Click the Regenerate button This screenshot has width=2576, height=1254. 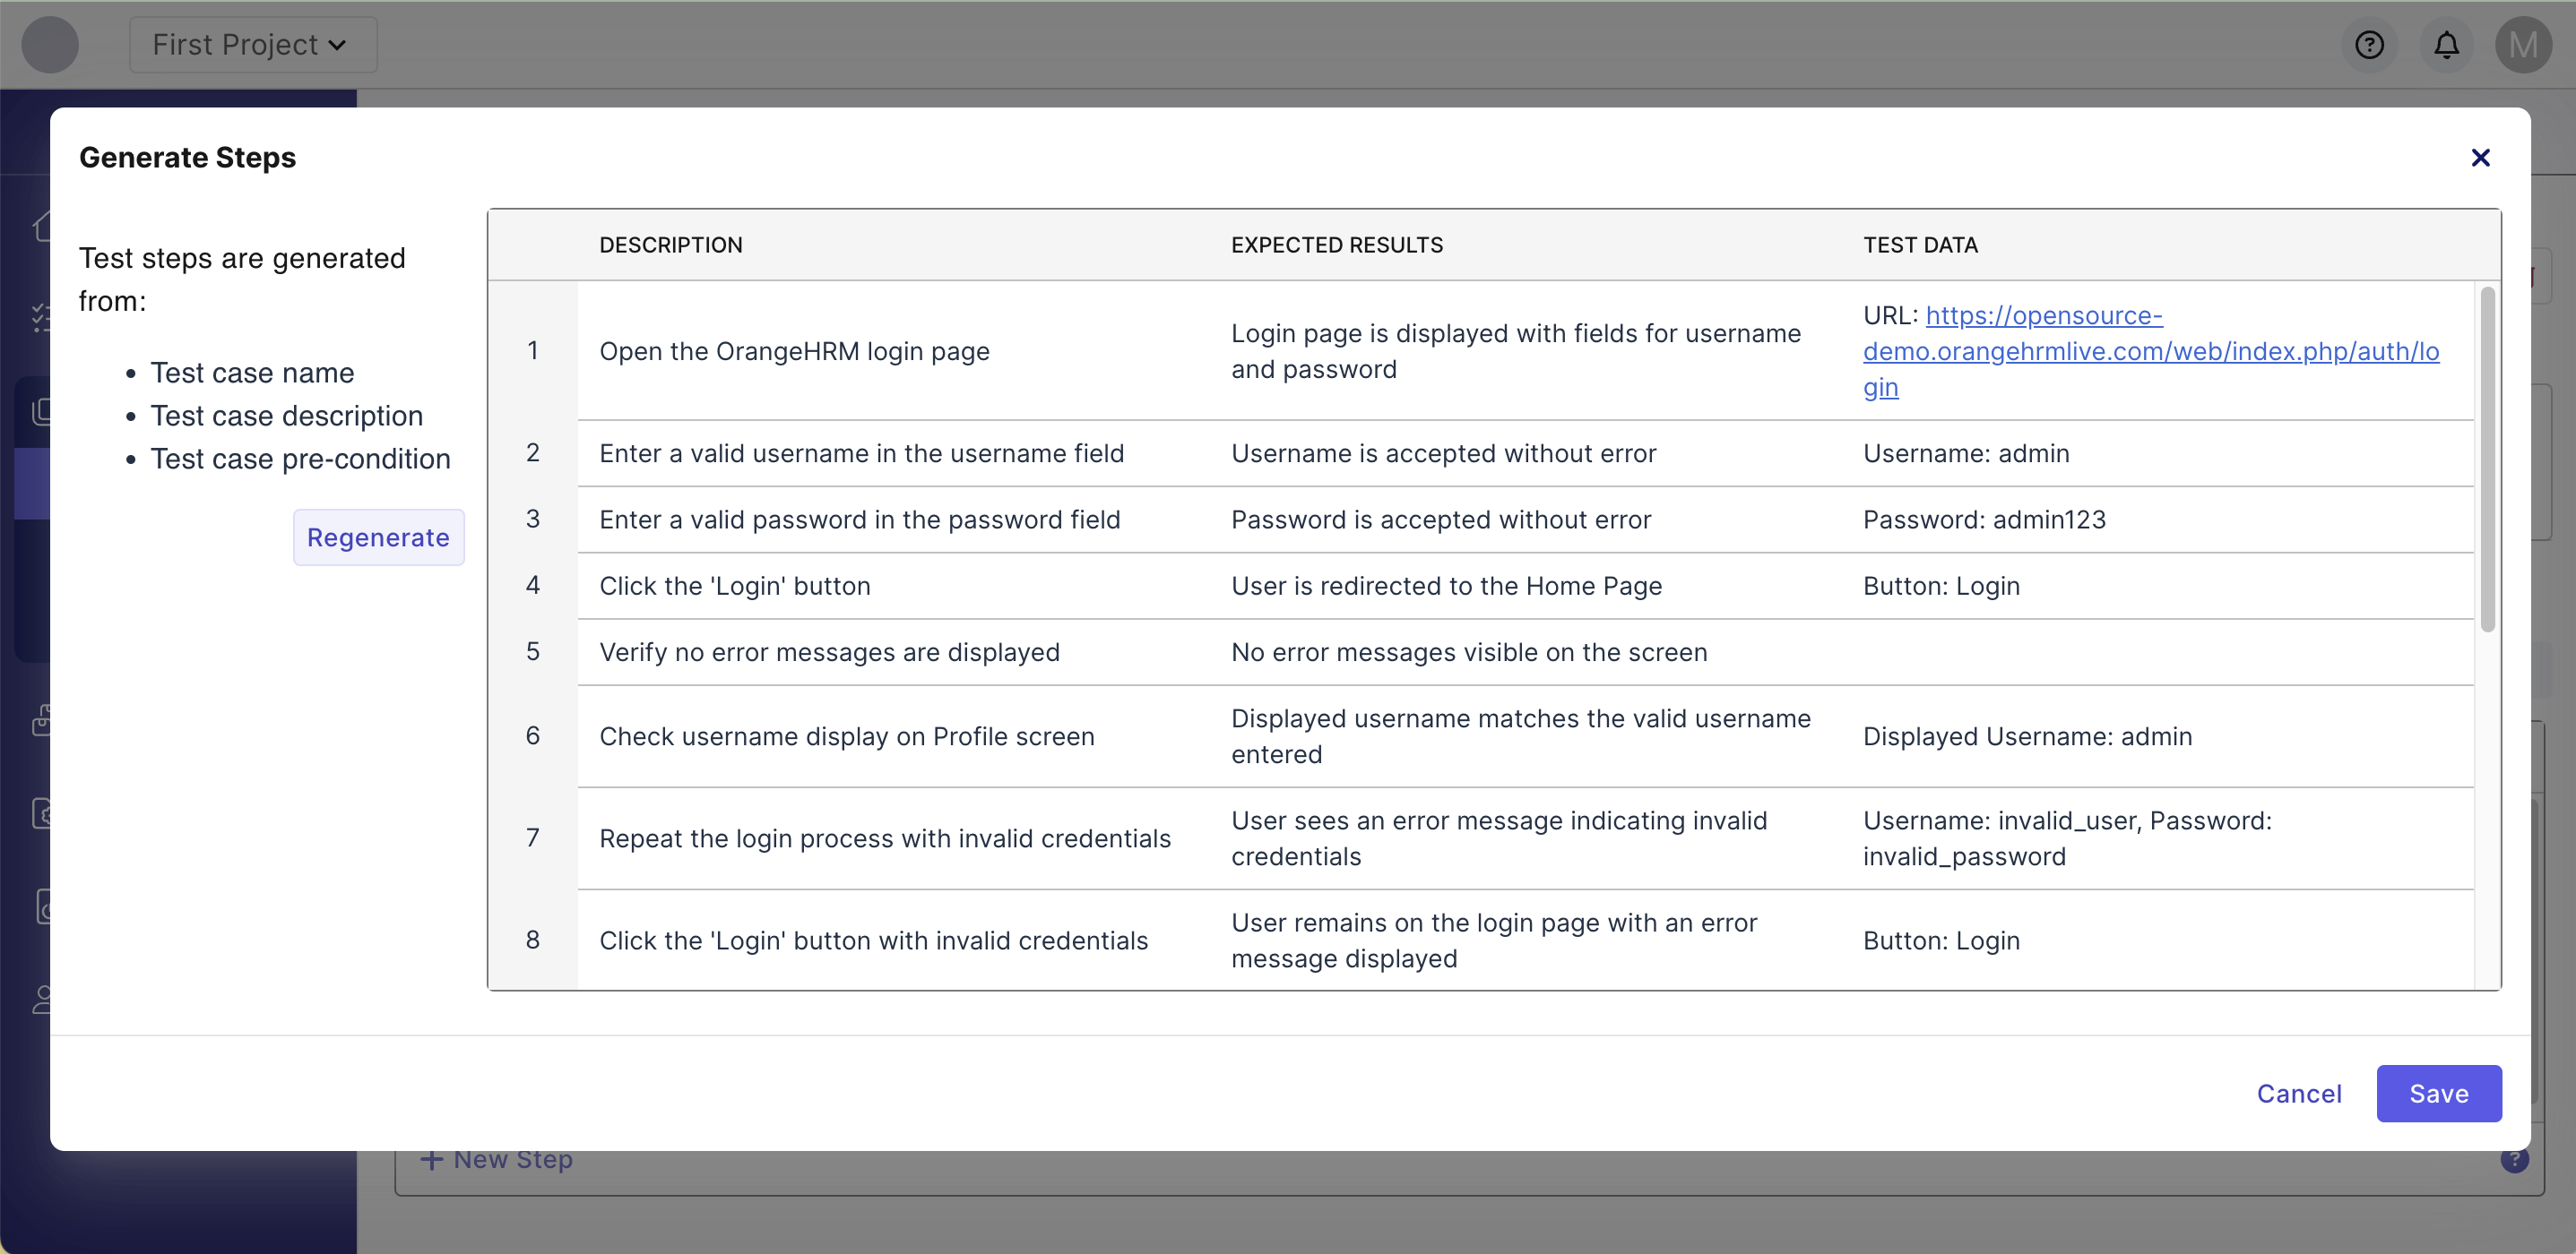point(378,537)
